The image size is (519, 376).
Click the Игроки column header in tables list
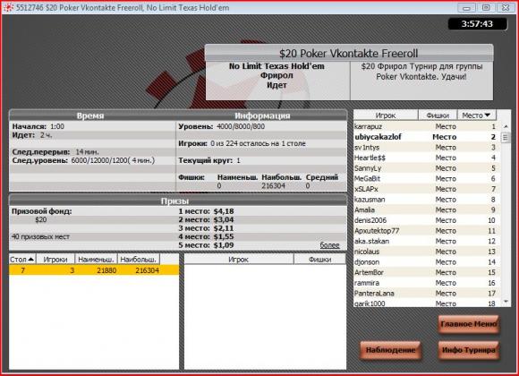coord(55,259)
